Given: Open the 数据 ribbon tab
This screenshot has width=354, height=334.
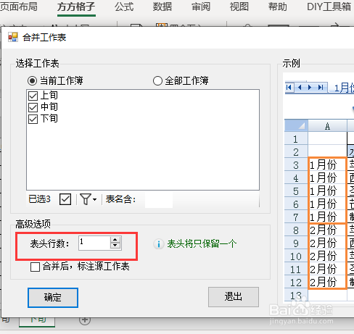Looking at the screenshot, I should (162, 7).
